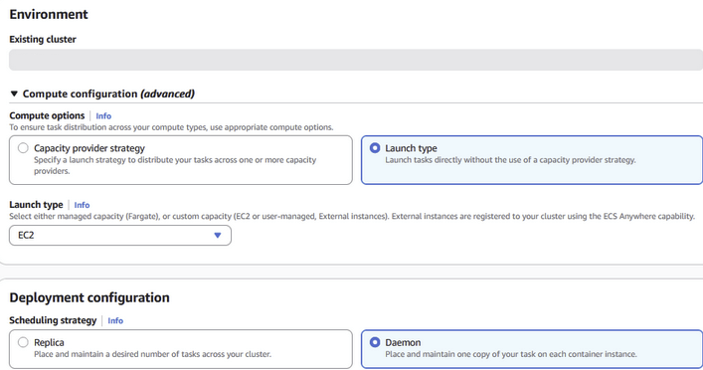Click 'Launch tasks directly without' description text

click(x=510, y=160)
